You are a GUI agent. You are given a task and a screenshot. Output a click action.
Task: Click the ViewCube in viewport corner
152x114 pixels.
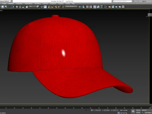(149, 15)
